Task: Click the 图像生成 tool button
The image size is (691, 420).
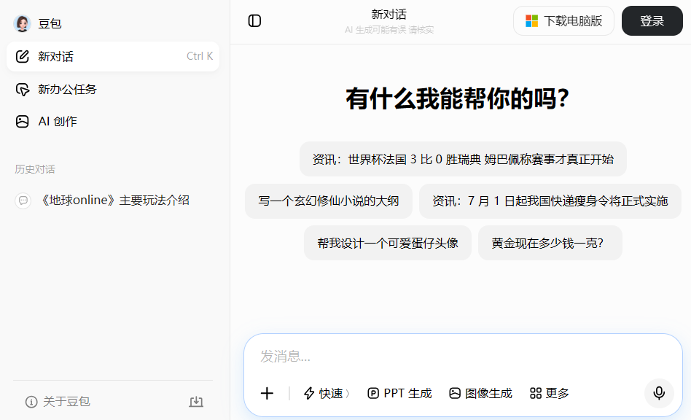Action: point(480,393)
